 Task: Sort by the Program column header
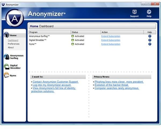(50, 32)
